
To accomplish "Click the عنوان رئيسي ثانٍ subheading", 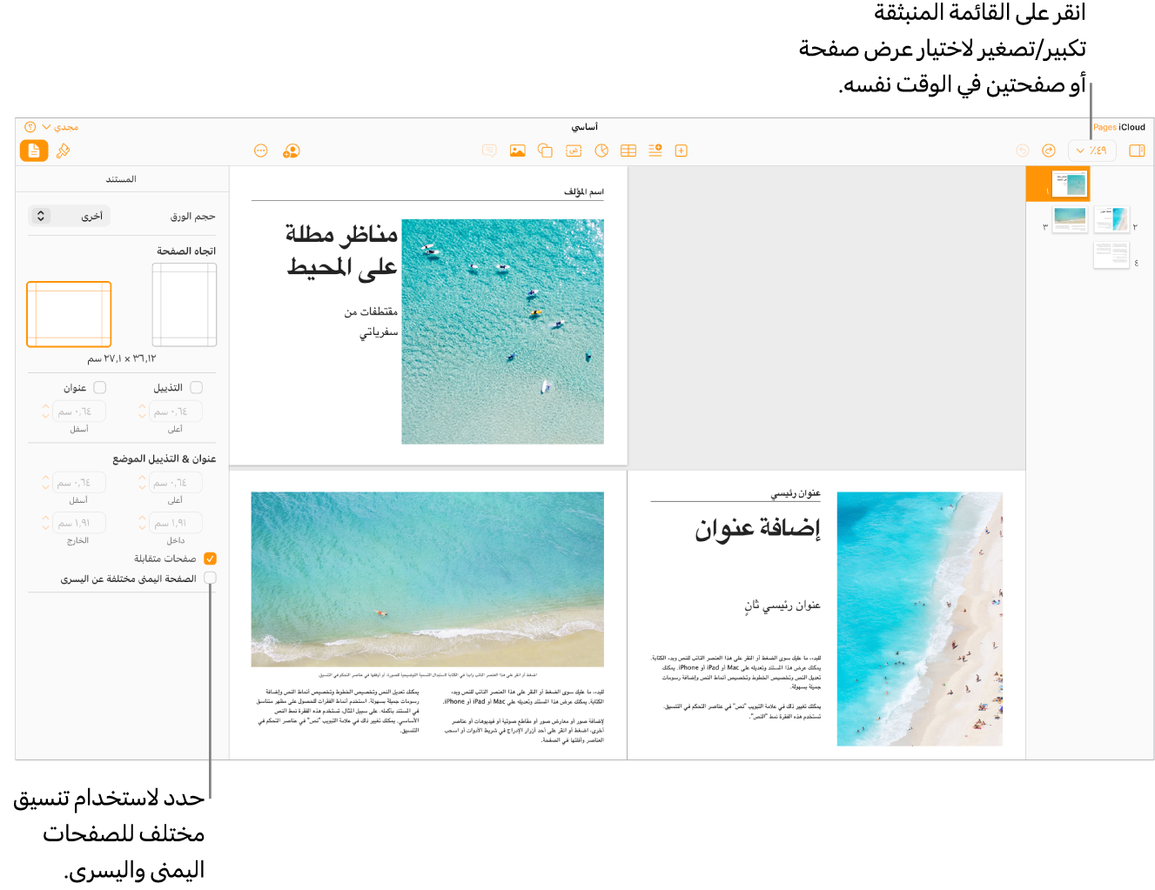I will point(782,606).
